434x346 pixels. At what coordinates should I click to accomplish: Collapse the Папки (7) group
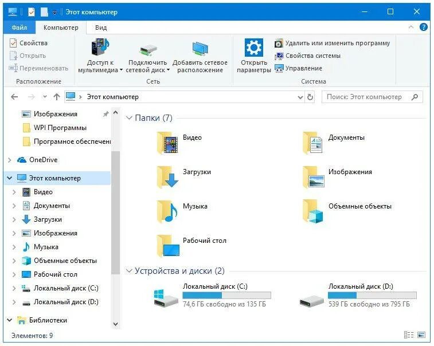pos(129,118)
